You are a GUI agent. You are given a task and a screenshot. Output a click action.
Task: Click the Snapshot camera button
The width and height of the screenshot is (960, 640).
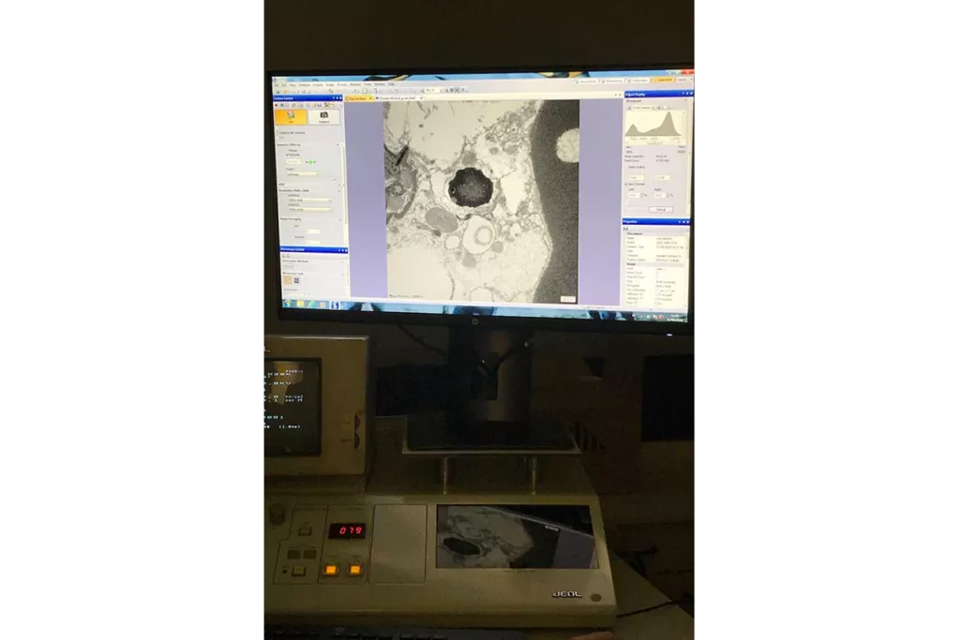pos(323,116)
